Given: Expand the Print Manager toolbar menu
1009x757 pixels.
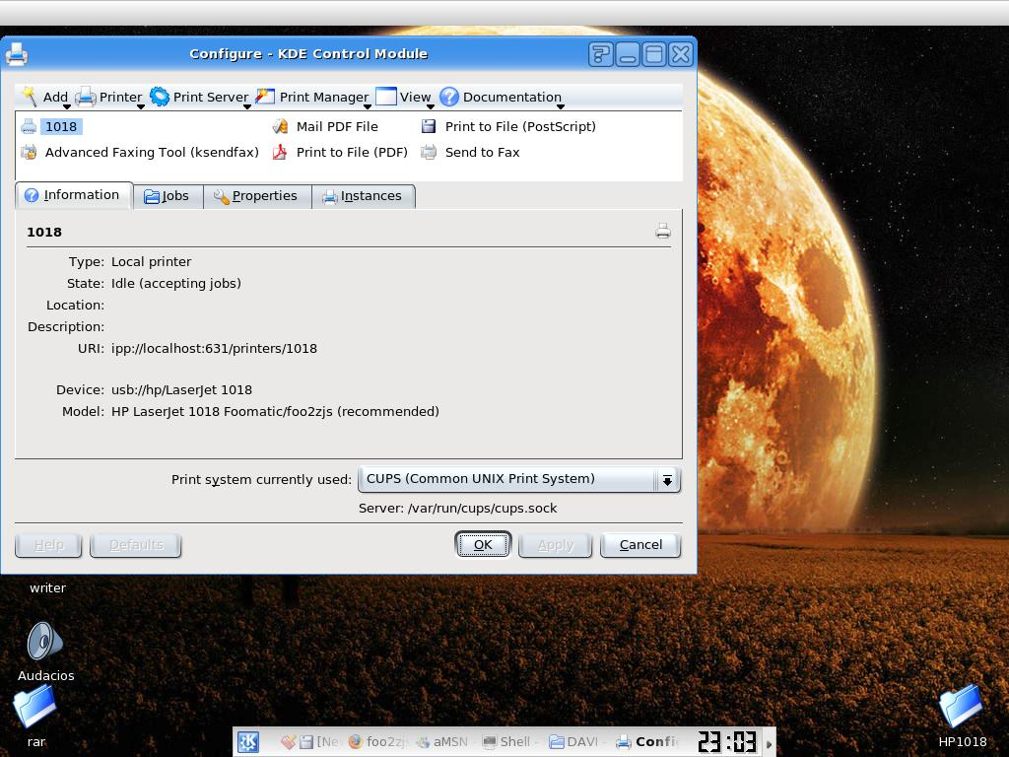Looking at the screenshot, I should pos(312,98).
